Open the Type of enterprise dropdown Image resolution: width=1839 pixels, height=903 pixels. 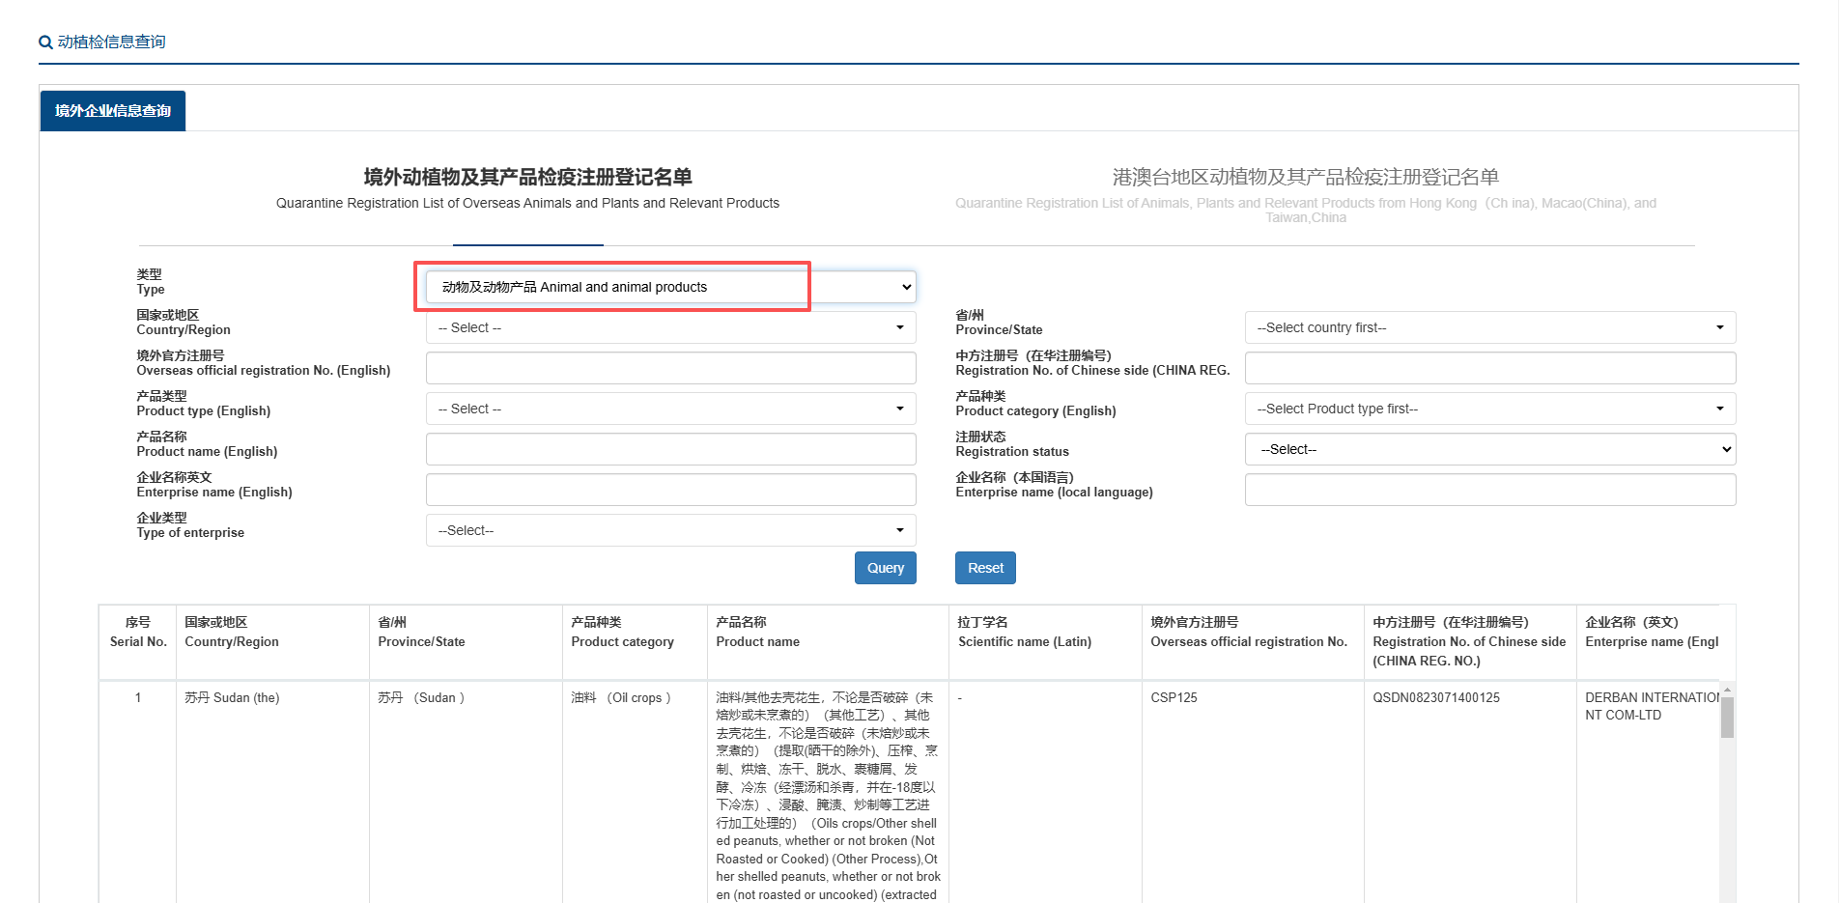point(670,530)
